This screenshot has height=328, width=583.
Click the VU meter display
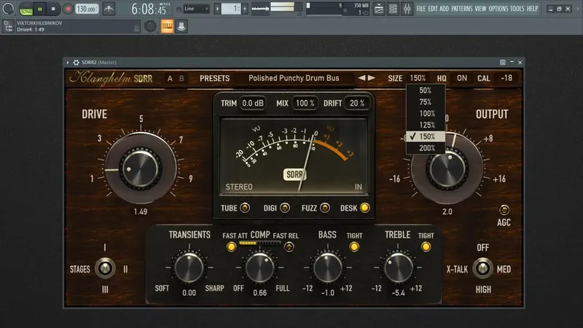[x=294, y=156]
